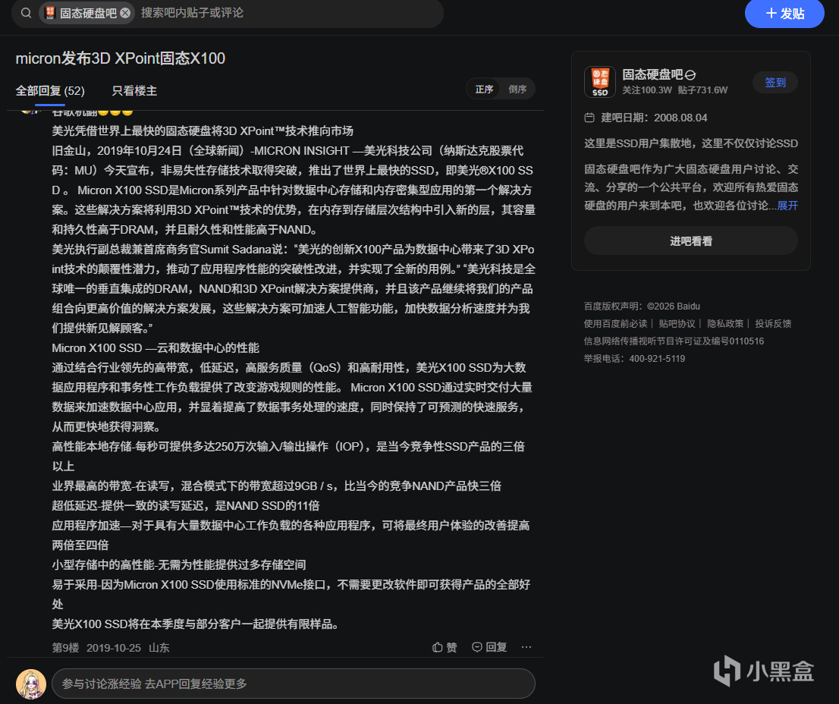Click the 固态硬盘吧 logo in the search chip
Viewport: 839px width, 704px height.
coord(50,13)
